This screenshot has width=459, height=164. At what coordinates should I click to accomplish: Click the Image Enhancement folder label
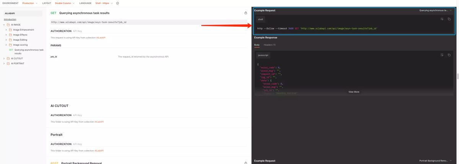[24, 30]
